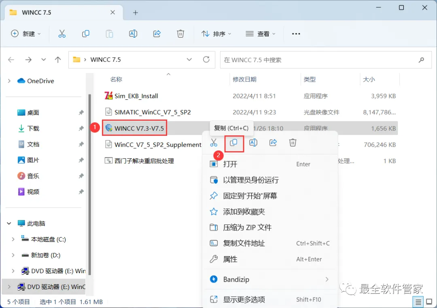Click the navigation pane vertical scrollbar
The image size is (437, 308).
click(x=90, y=184)
